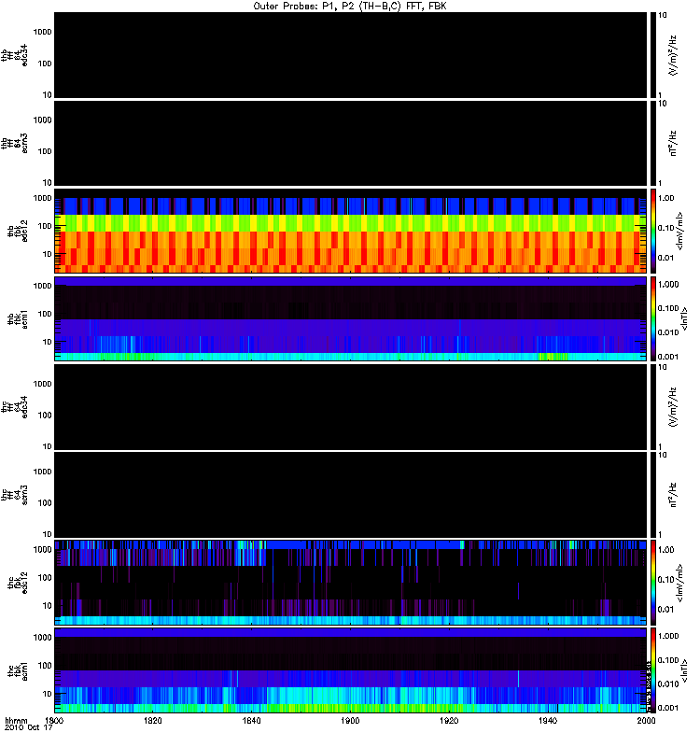Click the 1840 time axis label
This screenshot has height=747, width=700.
point(251,720)
